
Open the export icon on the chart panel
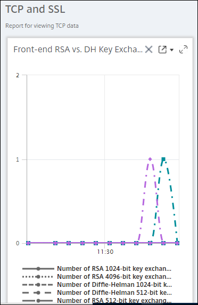pyautogui.click(x=162, y=50)
